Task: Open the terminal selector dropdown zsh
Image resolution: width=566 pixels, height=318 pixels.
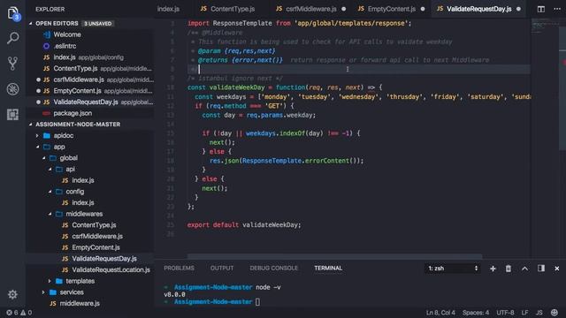Action: click(x=452, y=269)
